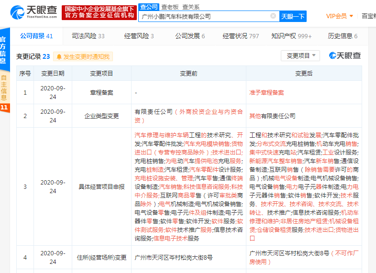Select the 住所(经营场所)变更 cell

(x=101, y=258)
